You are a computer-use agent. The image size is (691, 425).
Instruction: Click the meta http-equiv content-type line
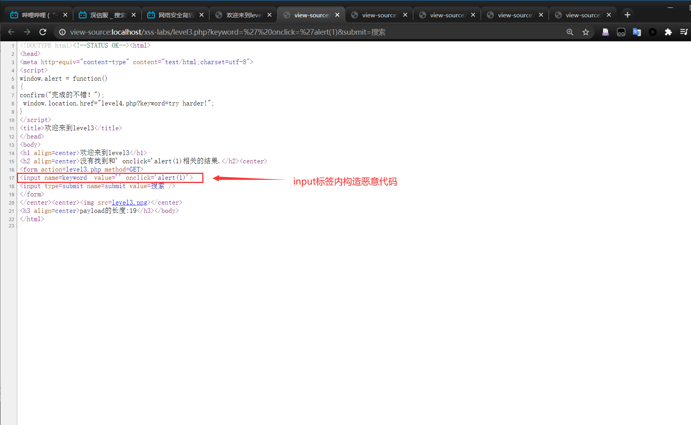137,62
